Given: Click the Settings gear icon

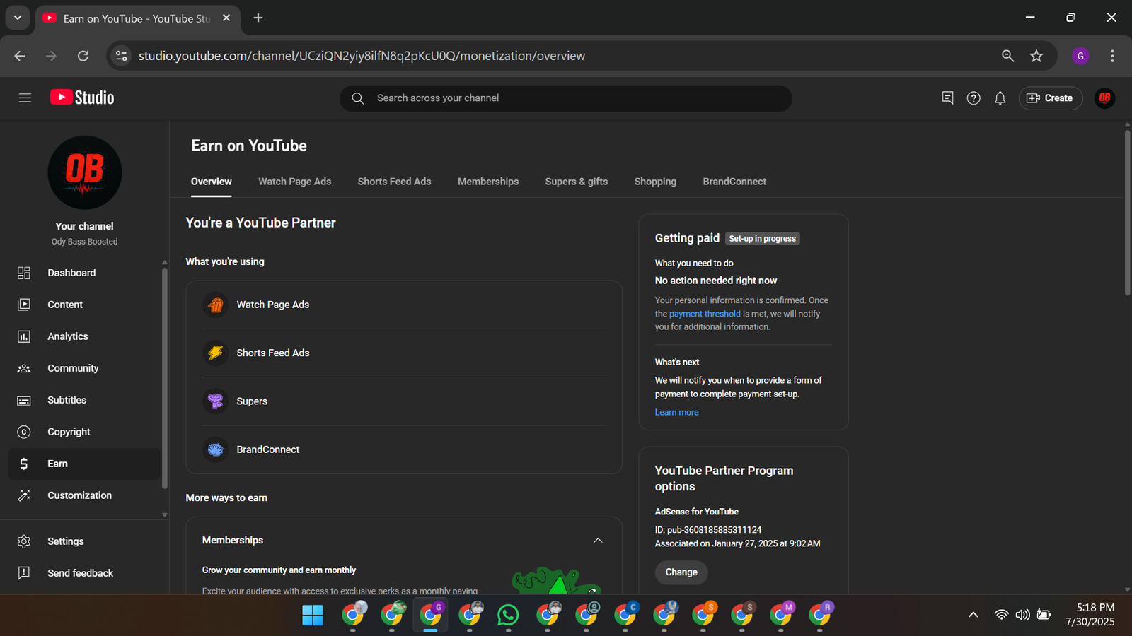Looking at the screenshot, I should pos(24,541).
